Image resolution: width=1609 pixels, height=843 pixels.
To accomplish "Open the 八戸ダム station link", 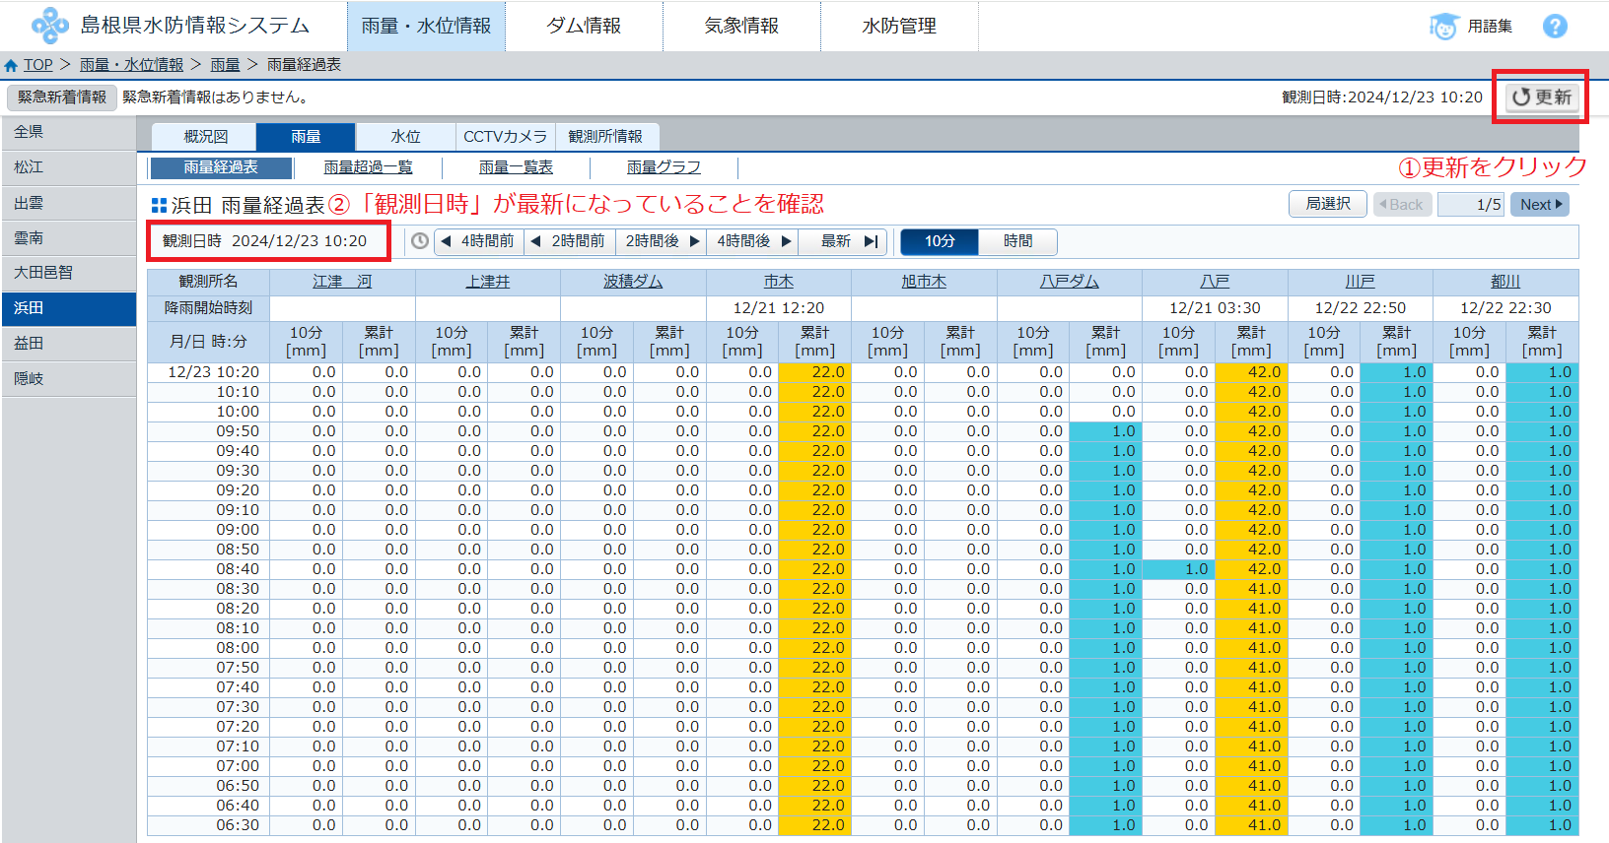I will pos(1070,282).
